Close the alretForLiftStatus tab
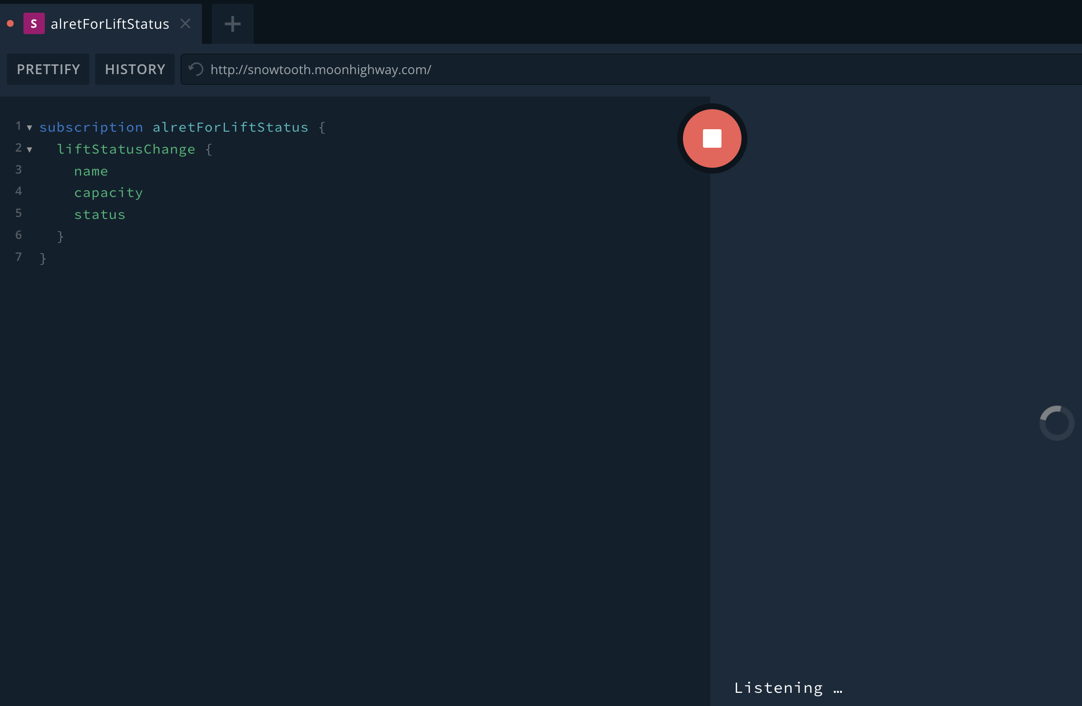 (185, 23)
